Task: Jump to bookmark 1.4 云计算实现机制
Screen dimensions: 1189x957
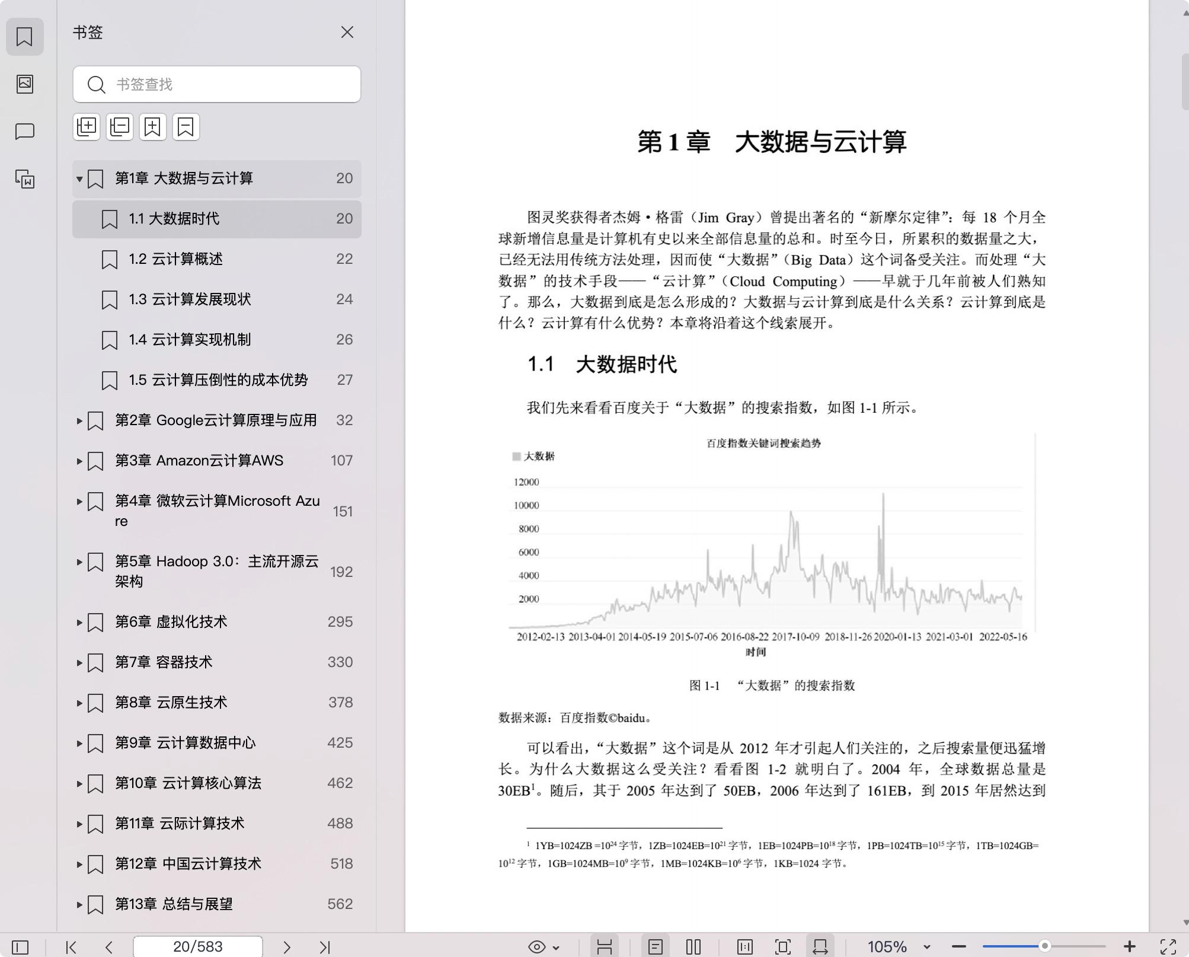Action: pos(217,340)
